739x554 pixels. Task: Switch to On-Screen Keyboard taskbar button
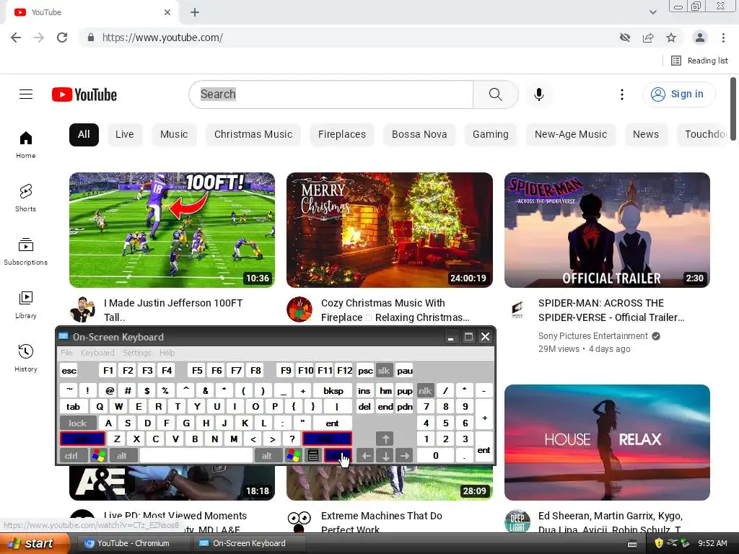point(248,543)
